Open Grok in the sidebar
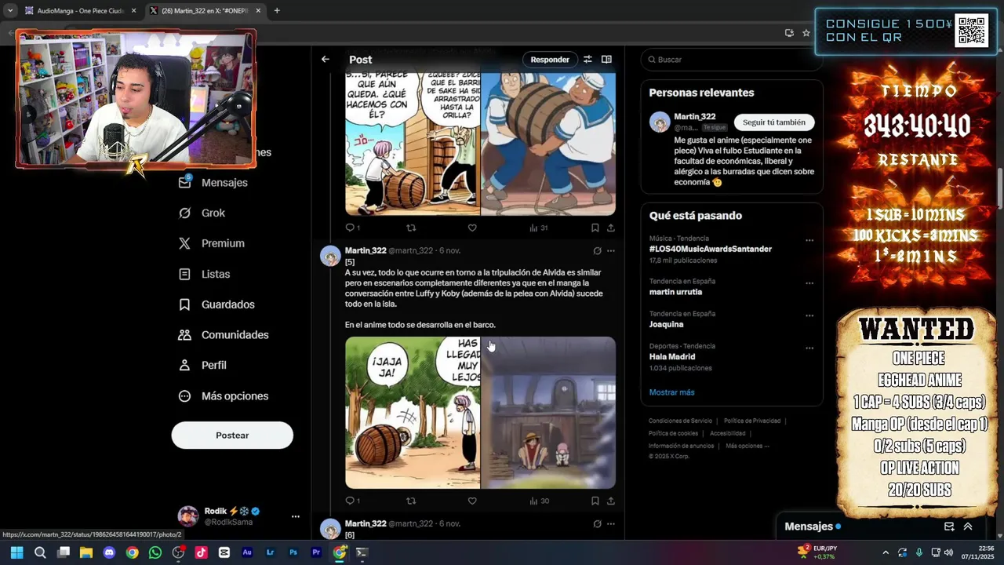 coord(202,213)
